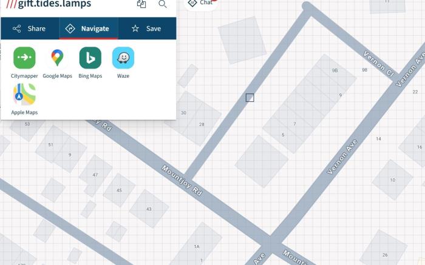Click building number 51 on map

tap(50, 144)
